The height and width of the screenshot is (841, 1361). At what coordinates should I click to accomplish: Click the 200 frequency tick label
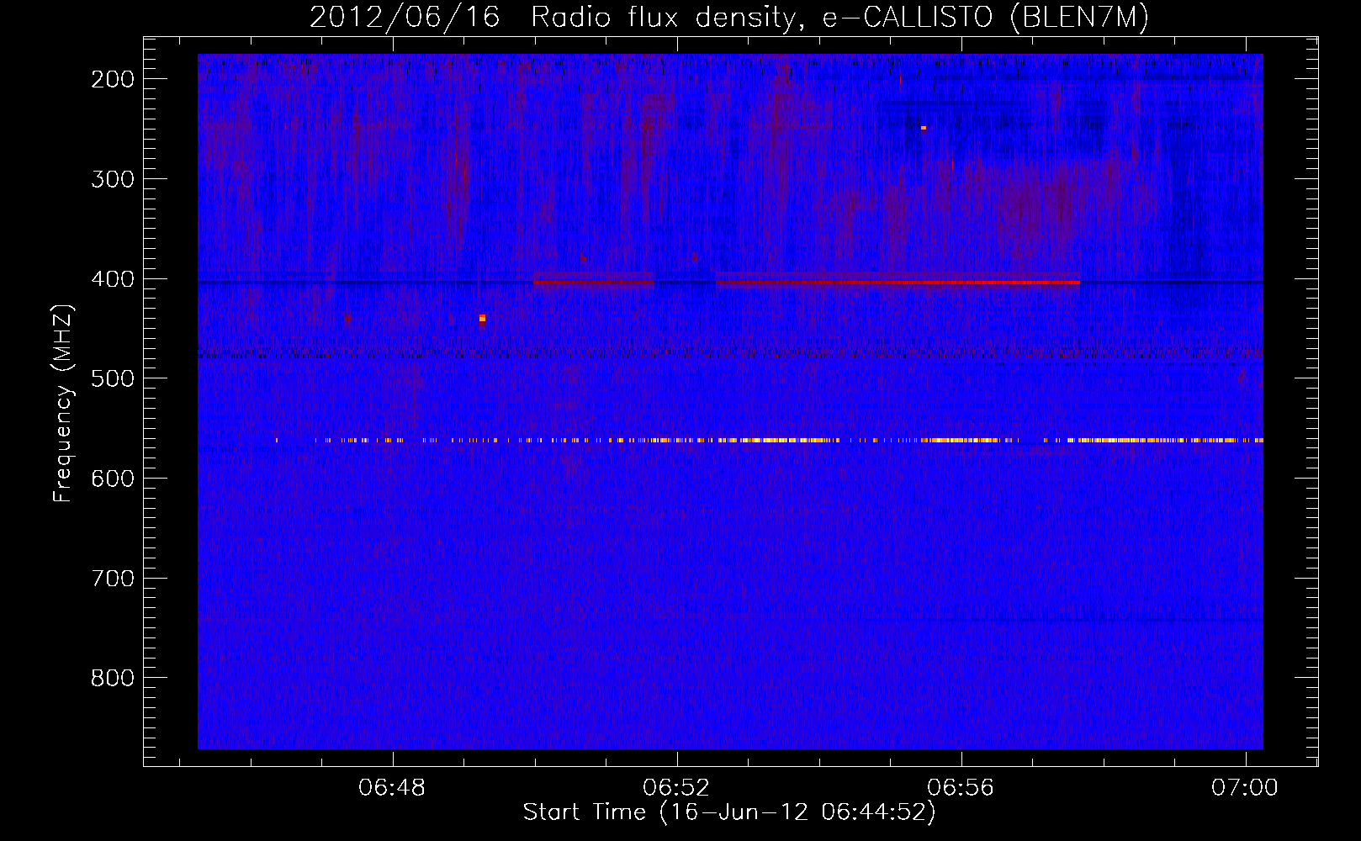113,79
